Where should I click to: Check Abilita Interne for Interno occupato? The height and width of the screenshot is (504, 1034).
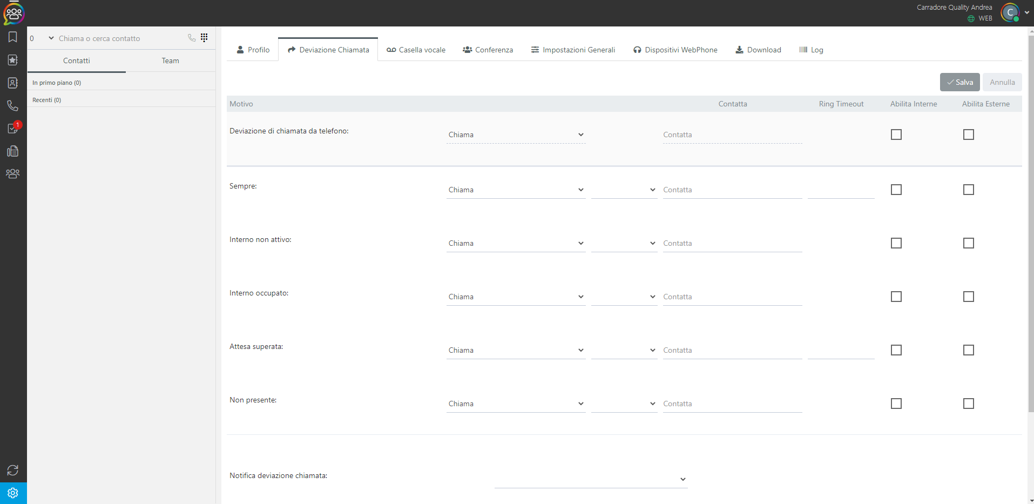(896, 297)
